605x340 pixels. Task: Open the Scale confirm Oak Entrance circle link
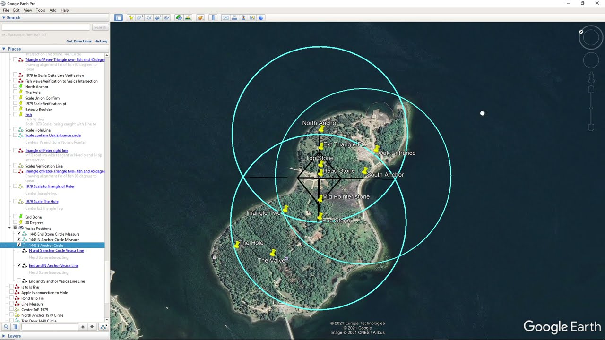(x=53, y=135)
